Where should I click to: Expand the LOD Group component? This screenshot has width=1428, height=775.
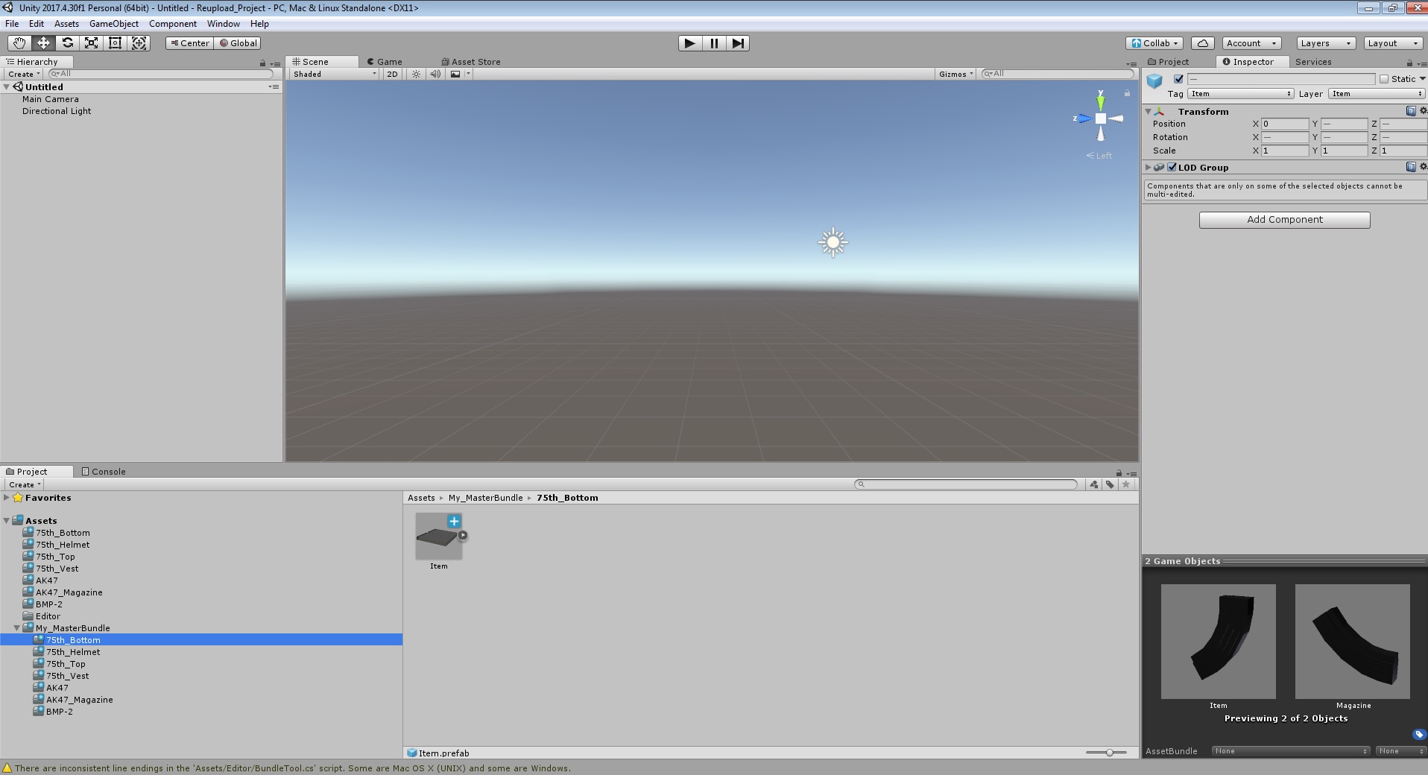1149,167
